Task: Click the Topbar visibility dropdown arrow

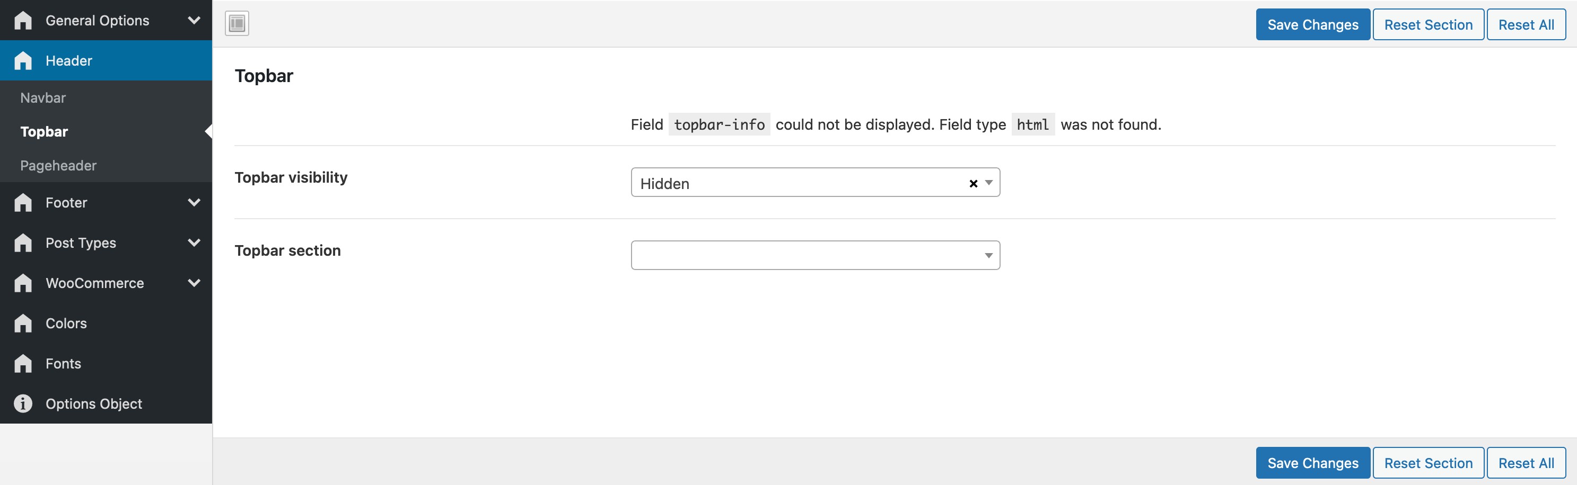Action: 989,183
